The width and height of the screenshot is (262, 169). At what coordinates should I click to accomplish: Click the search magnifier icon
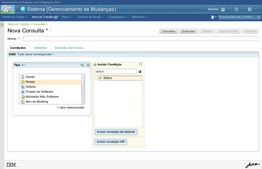tap(259, 17)
